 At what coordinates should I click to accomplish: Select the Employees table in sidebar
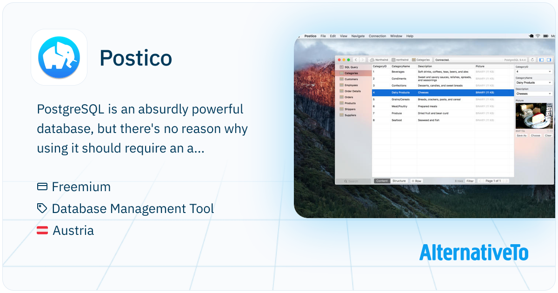[353, 85]
